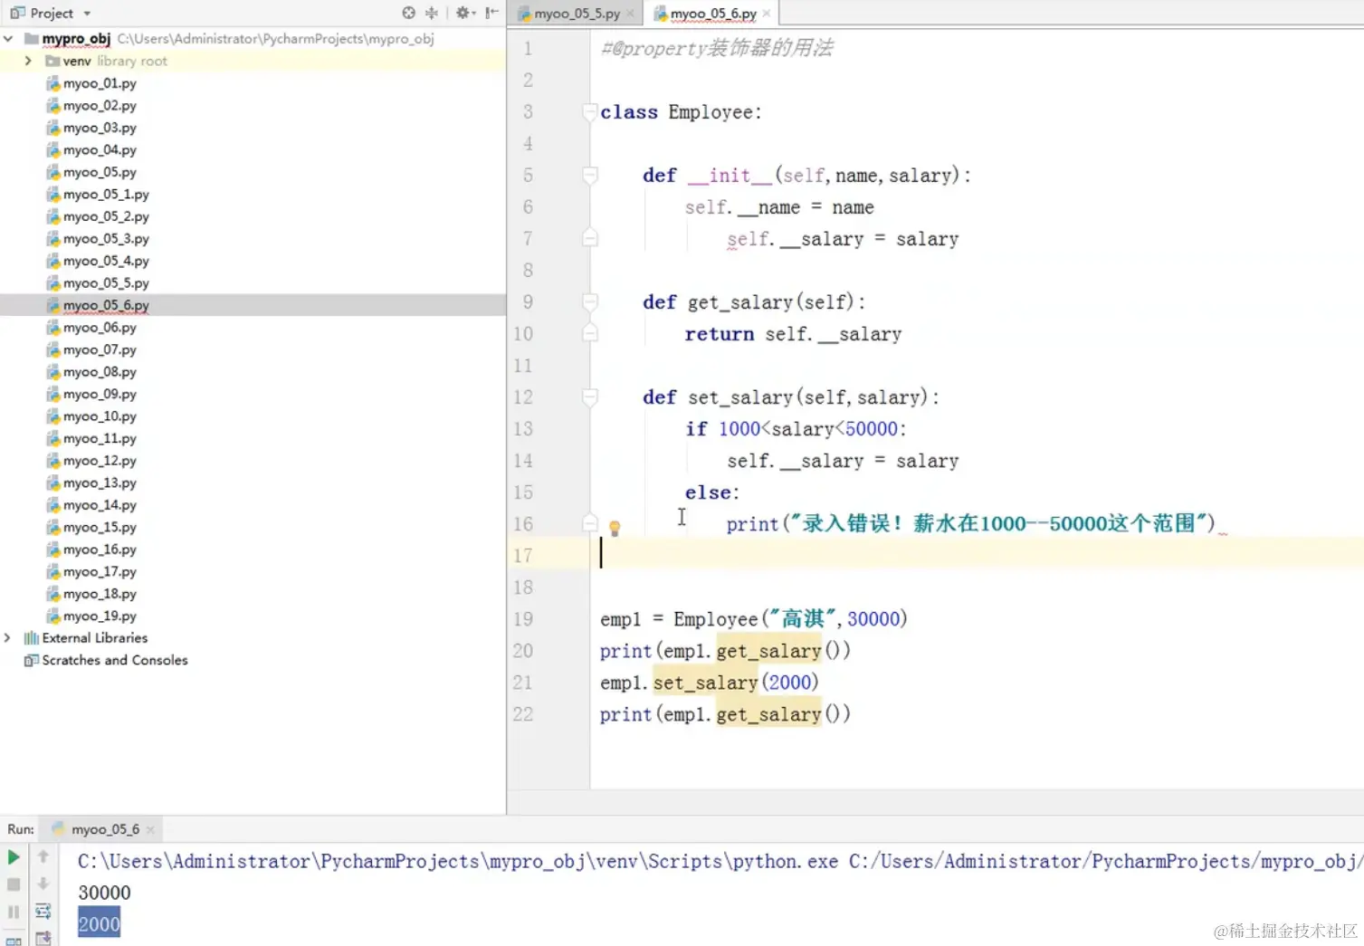Hide the Project tool window
Image resolution: width=1364 pixels, height=946 pixels.
coord(491,13)
